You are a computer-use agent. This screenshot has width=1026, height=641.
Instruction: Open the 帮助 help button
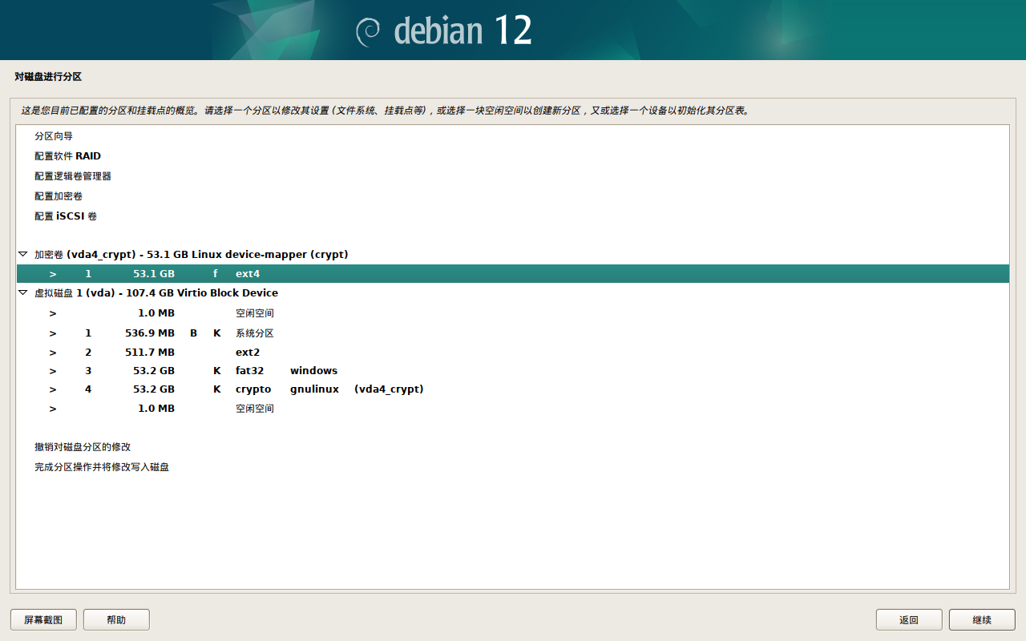click(116, 619)
